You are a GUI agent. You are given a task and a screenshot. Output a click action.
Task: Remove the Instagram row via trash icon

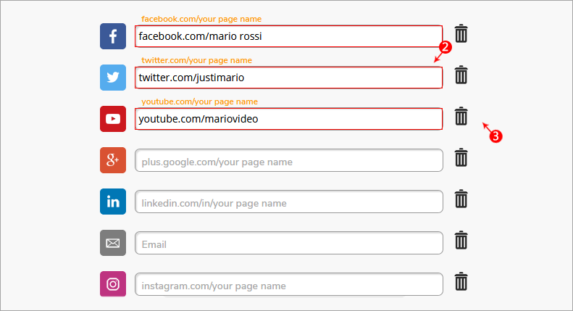click(x=461, y=282)
